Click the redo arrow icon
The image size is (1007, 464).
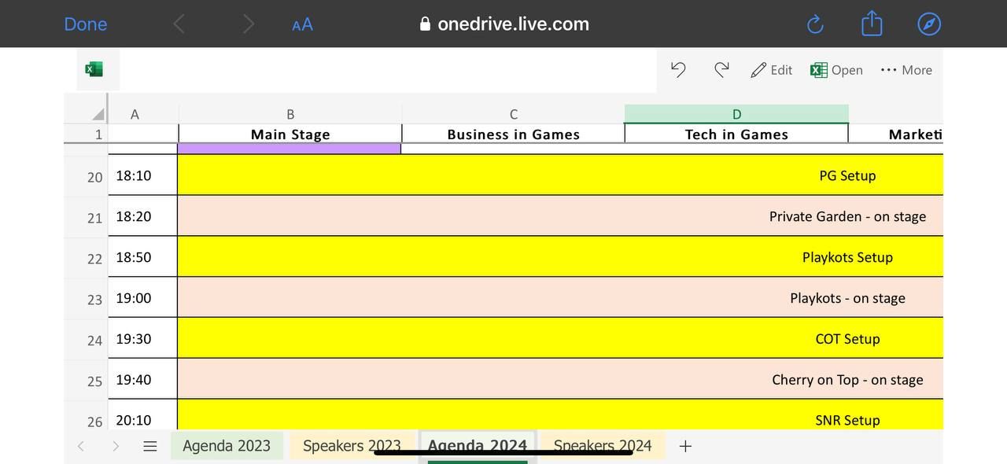(721, 70)
